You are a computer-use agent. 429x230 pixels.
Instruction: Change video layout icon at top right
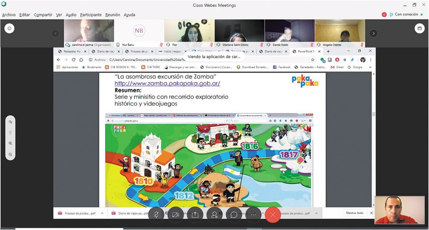(x=419, y=29)
